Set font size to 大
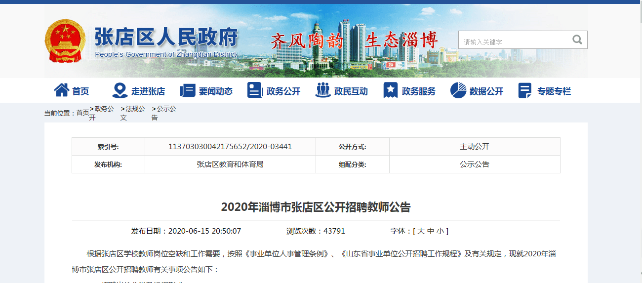Image resolution: width=642 pixels, height=283 pixels. 421,231
